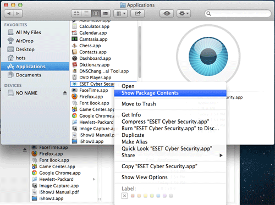
Task: Select Dictionary.app icon
Action: click(74, 65)
